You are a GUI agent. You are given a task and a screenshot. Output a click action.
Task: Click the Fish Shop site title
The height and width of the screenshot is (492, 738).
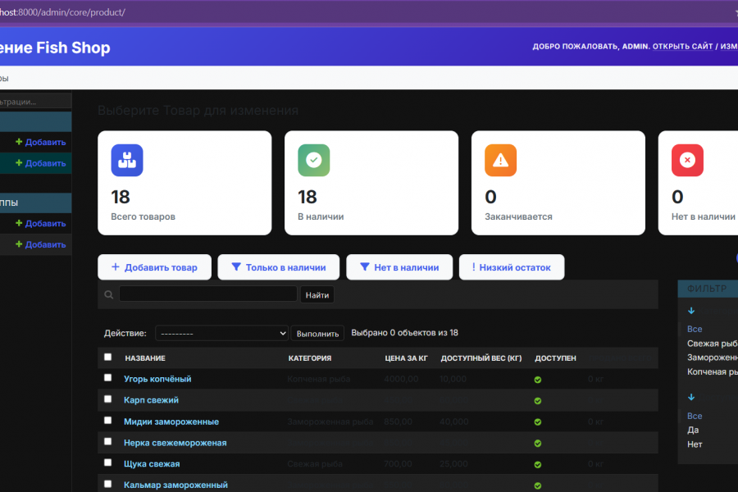(x=55, y=48)
